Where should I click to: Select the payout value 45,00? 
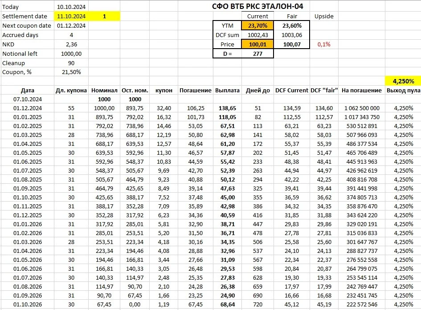point(227,197)
